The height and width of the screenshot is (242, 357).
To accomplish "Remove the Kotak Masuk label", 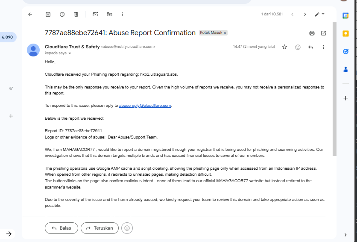I will (x=225, y=33).
